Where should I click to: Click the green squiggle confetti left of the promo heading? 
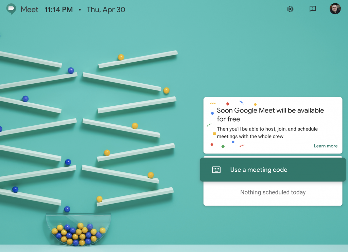click(209, 125)
